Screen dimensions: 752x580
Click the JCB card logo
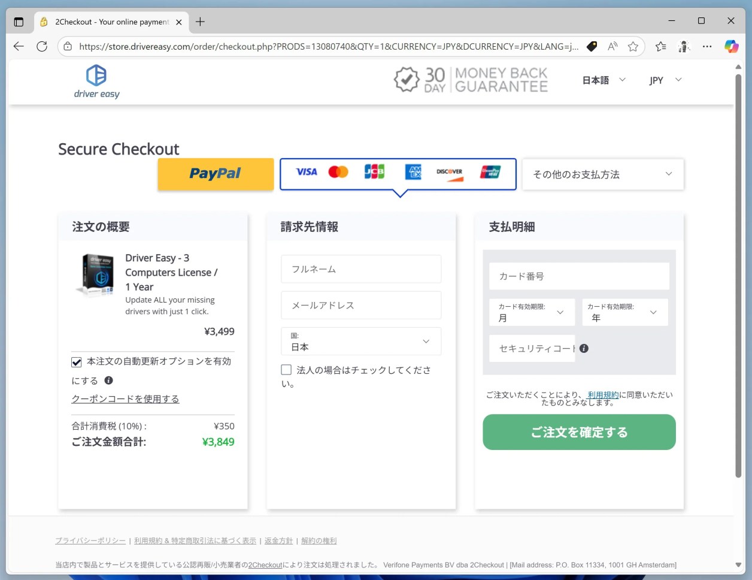(374, 172)
